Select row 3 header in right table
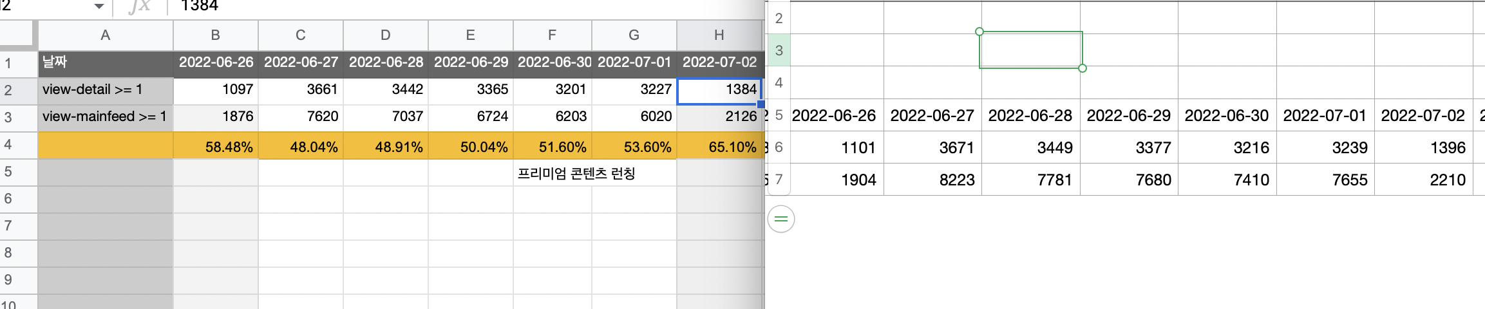 [779, 50]
